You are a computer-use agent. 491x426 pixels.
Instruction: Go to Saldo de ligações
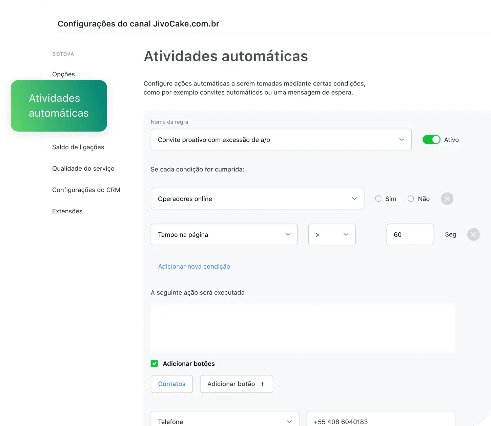point(78,147)
